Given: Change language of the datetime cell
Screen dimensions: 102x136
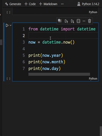Looking at the screenshot, I should click(93, 79).
